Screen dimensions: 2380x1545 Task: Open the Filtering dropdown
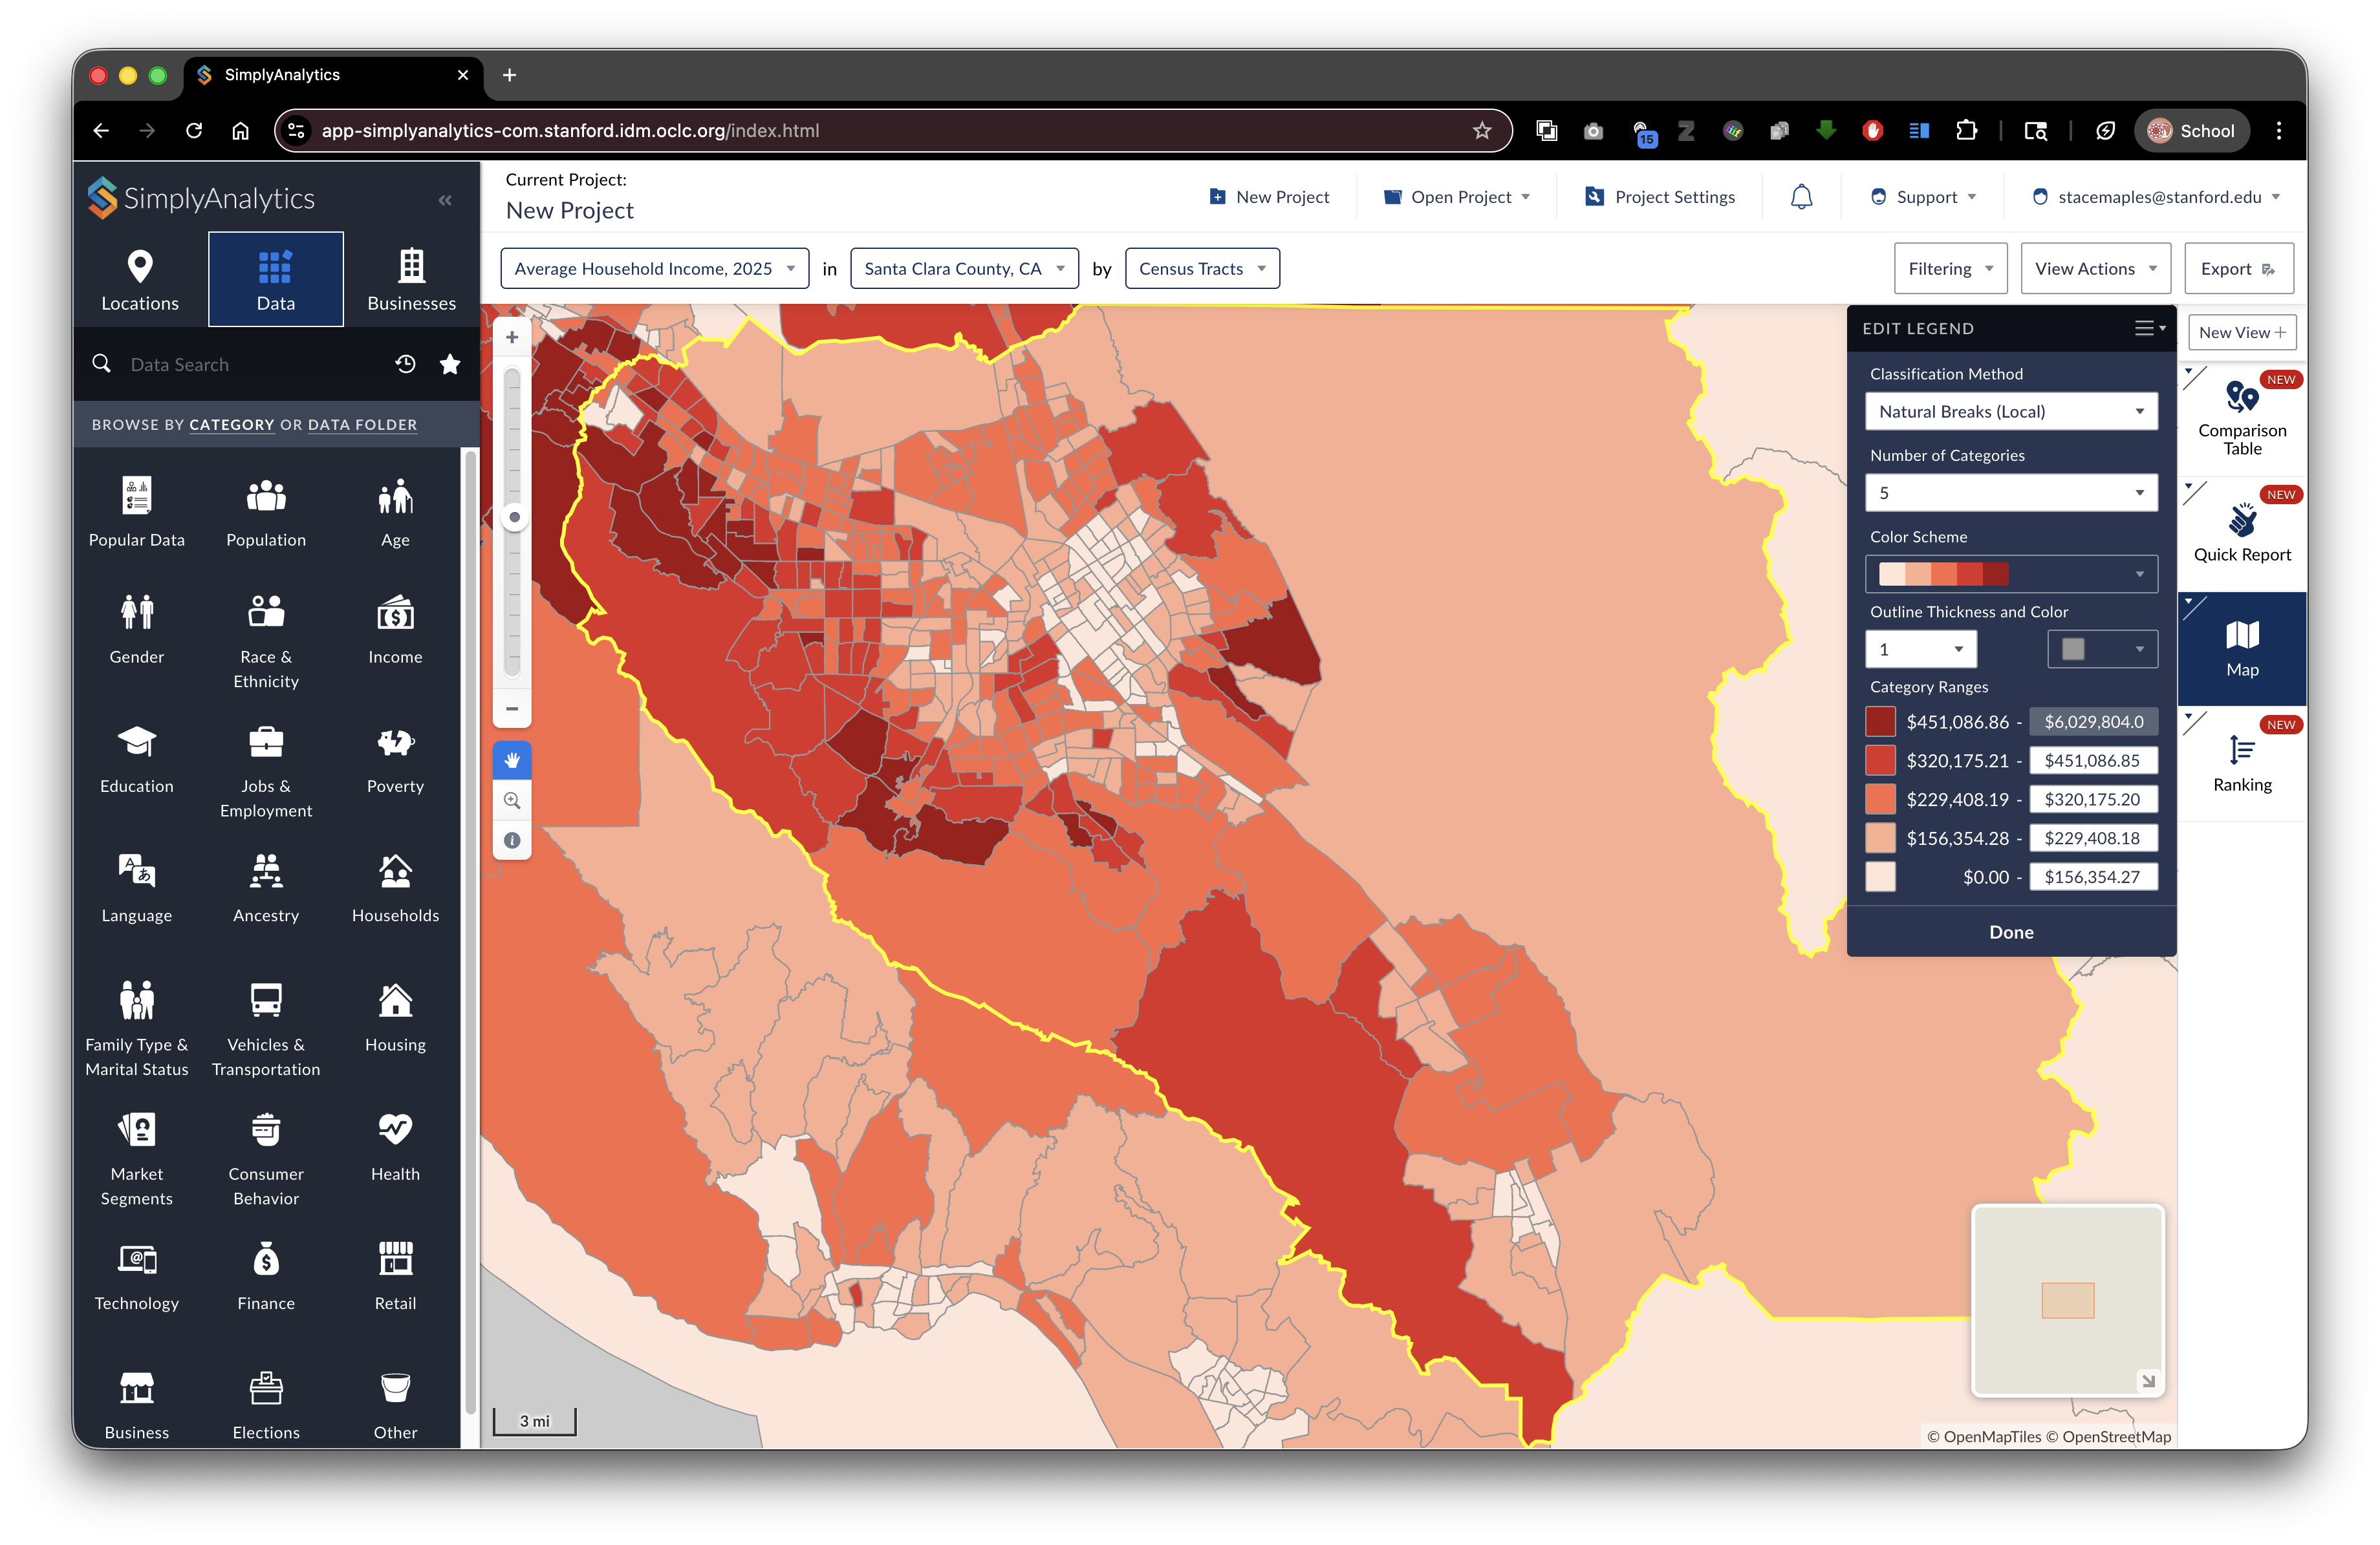click(1950, 269)
